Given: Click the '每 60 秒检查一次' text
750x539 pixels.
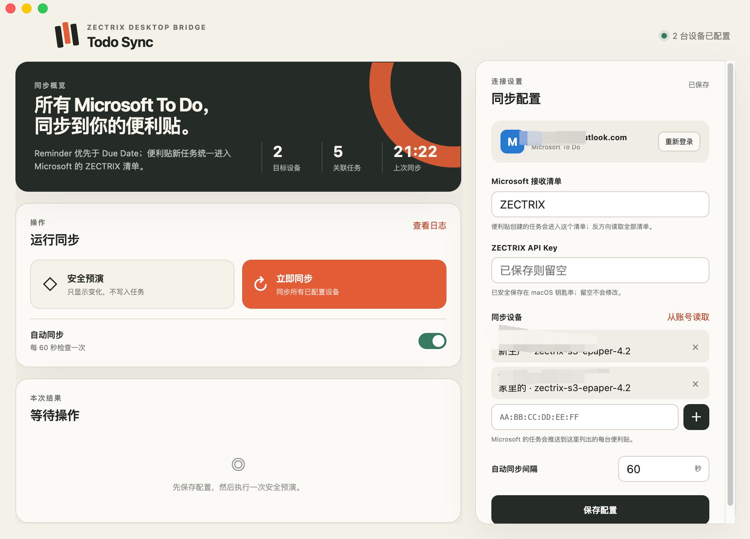Looking at the screenshot, I should (58, 348).
